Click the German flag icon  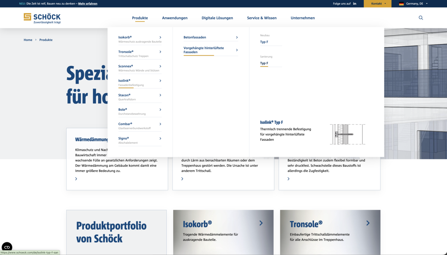click(401, 3)
